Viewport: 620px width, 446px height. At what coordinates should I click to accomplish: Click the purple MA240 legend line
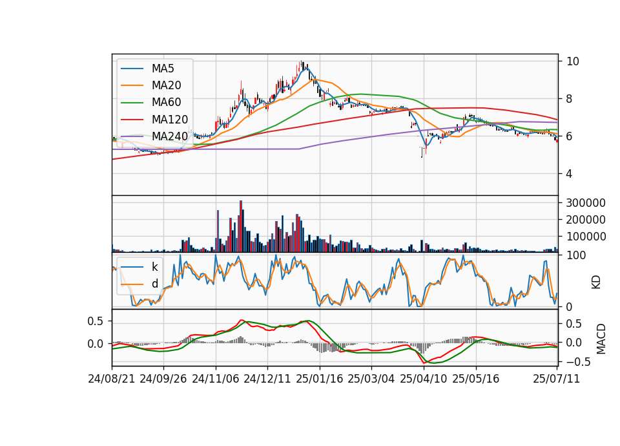(132, 136)
